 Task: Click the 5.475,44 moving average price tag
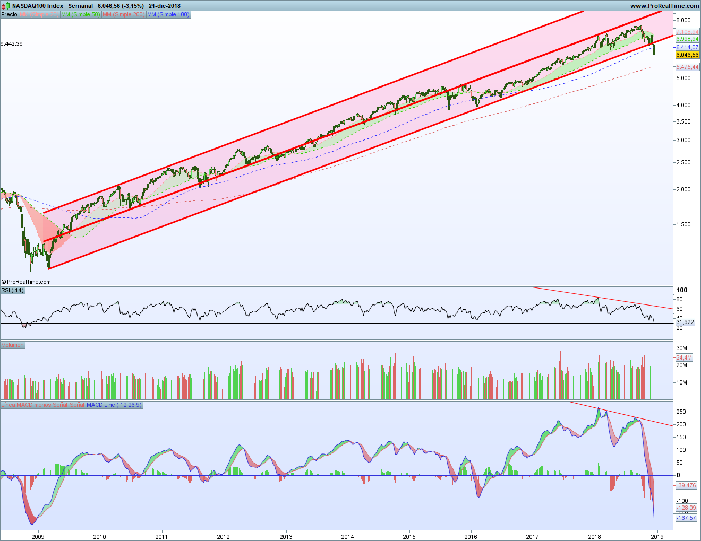(687, 67)
